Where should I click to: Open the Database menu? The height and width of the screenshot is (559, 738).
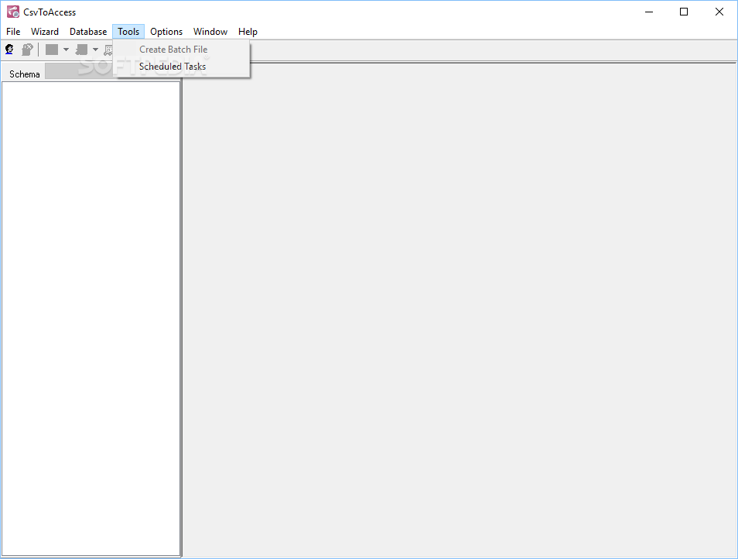[x=88, y=32]
